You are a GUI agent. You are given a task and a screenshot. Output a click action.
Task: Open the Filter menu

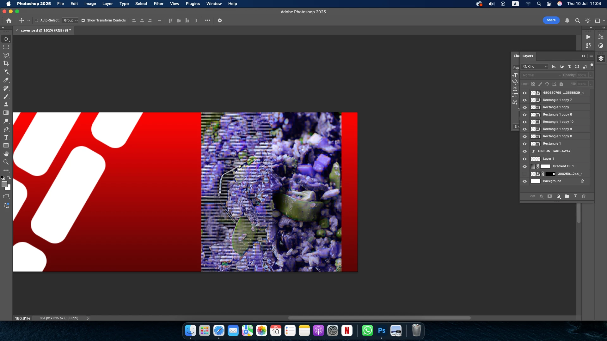[x=158, y=4]
